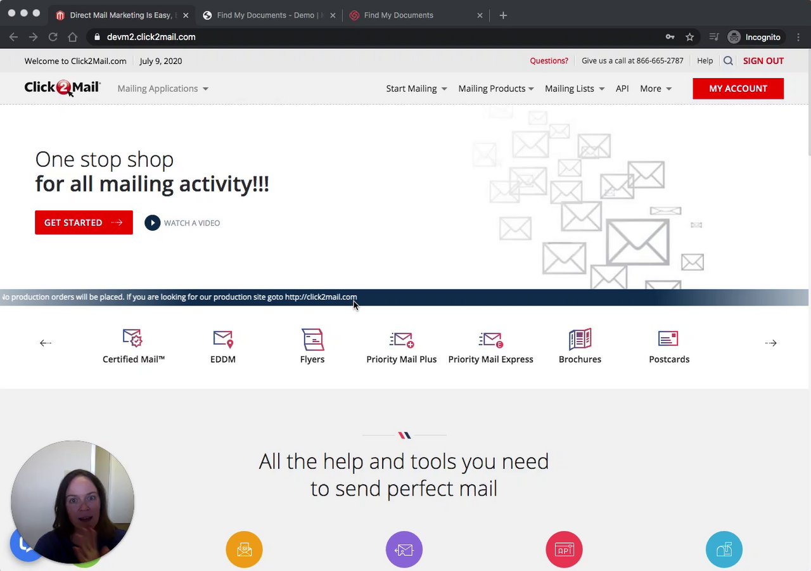Click the presenter webcam bubble
The image size is (811, 571).
point(72,502)
